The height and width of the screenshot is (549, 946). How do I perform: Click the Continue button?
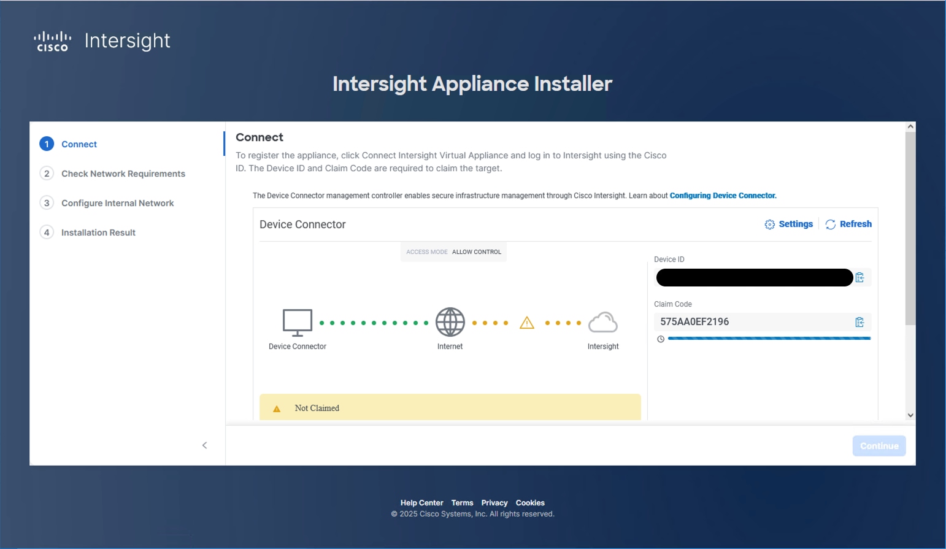tap(879, 446)
